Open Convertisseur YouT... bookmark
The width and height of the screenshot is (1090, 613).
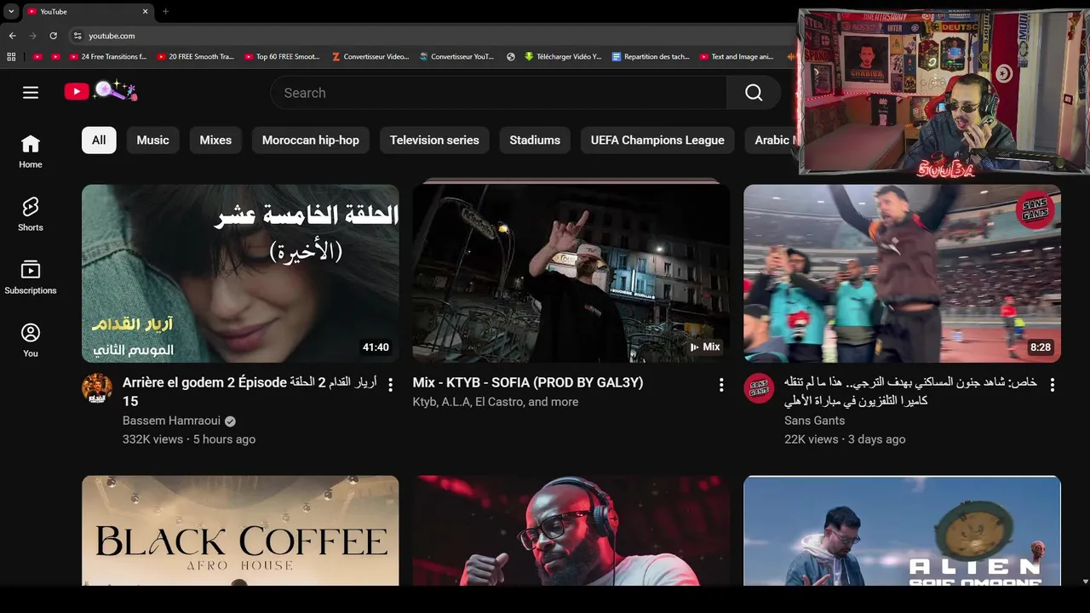coord(458,57)
